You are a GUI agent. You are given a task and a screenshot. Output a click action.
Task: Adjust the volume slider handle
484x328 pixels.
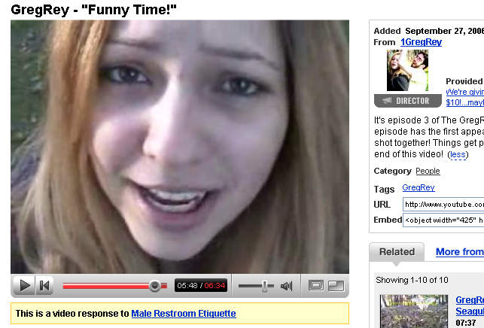click(264, 286)
